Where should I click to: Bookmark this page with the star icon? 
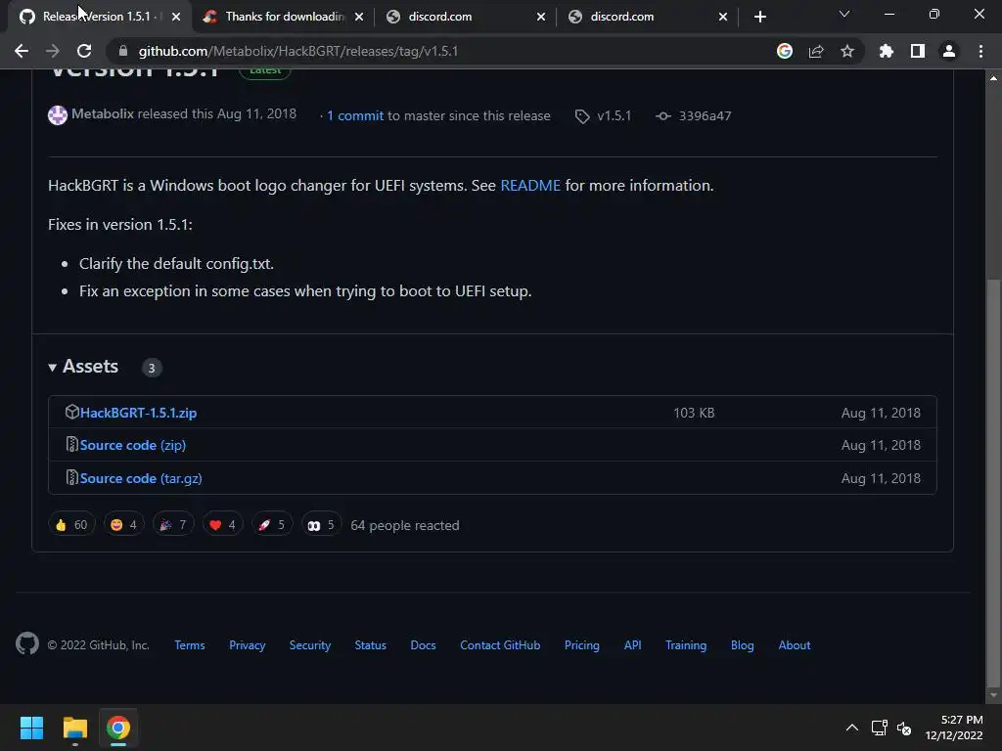click(x=847, y=51)
